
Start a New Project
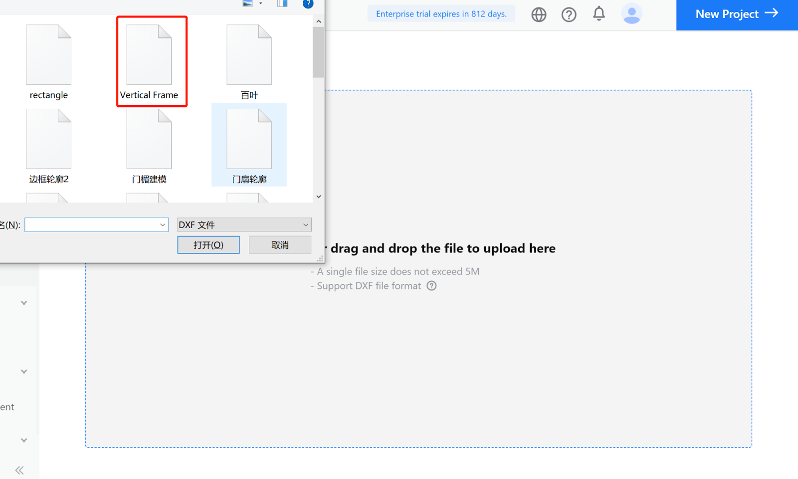(737, 14)
